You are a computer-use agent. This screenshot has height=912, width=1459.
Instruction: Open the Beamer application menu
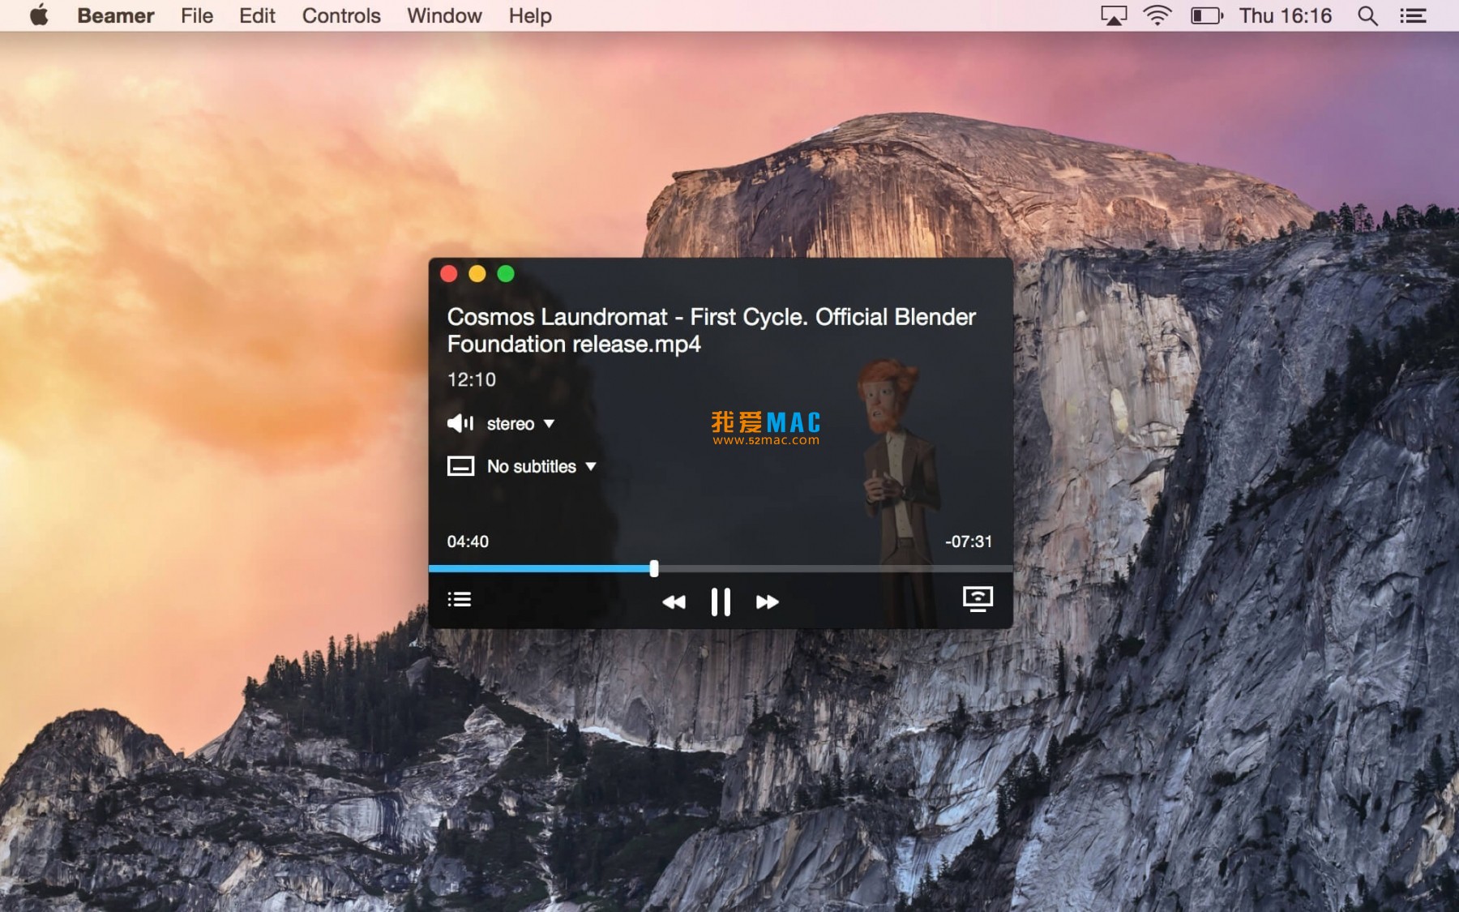[x=116, y=15]
